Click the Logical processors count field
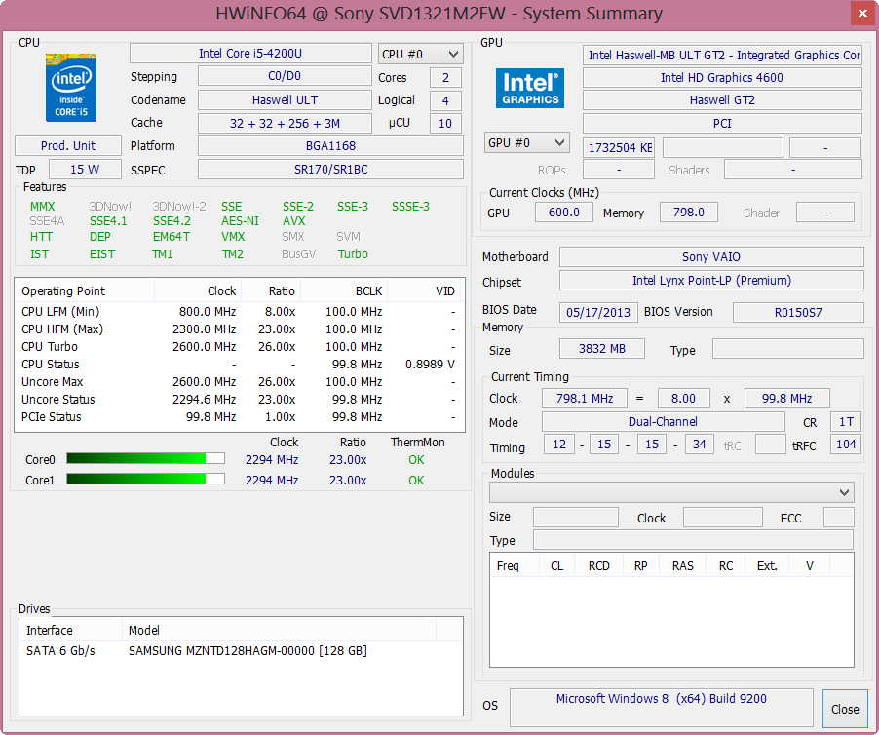 [445, 101]
